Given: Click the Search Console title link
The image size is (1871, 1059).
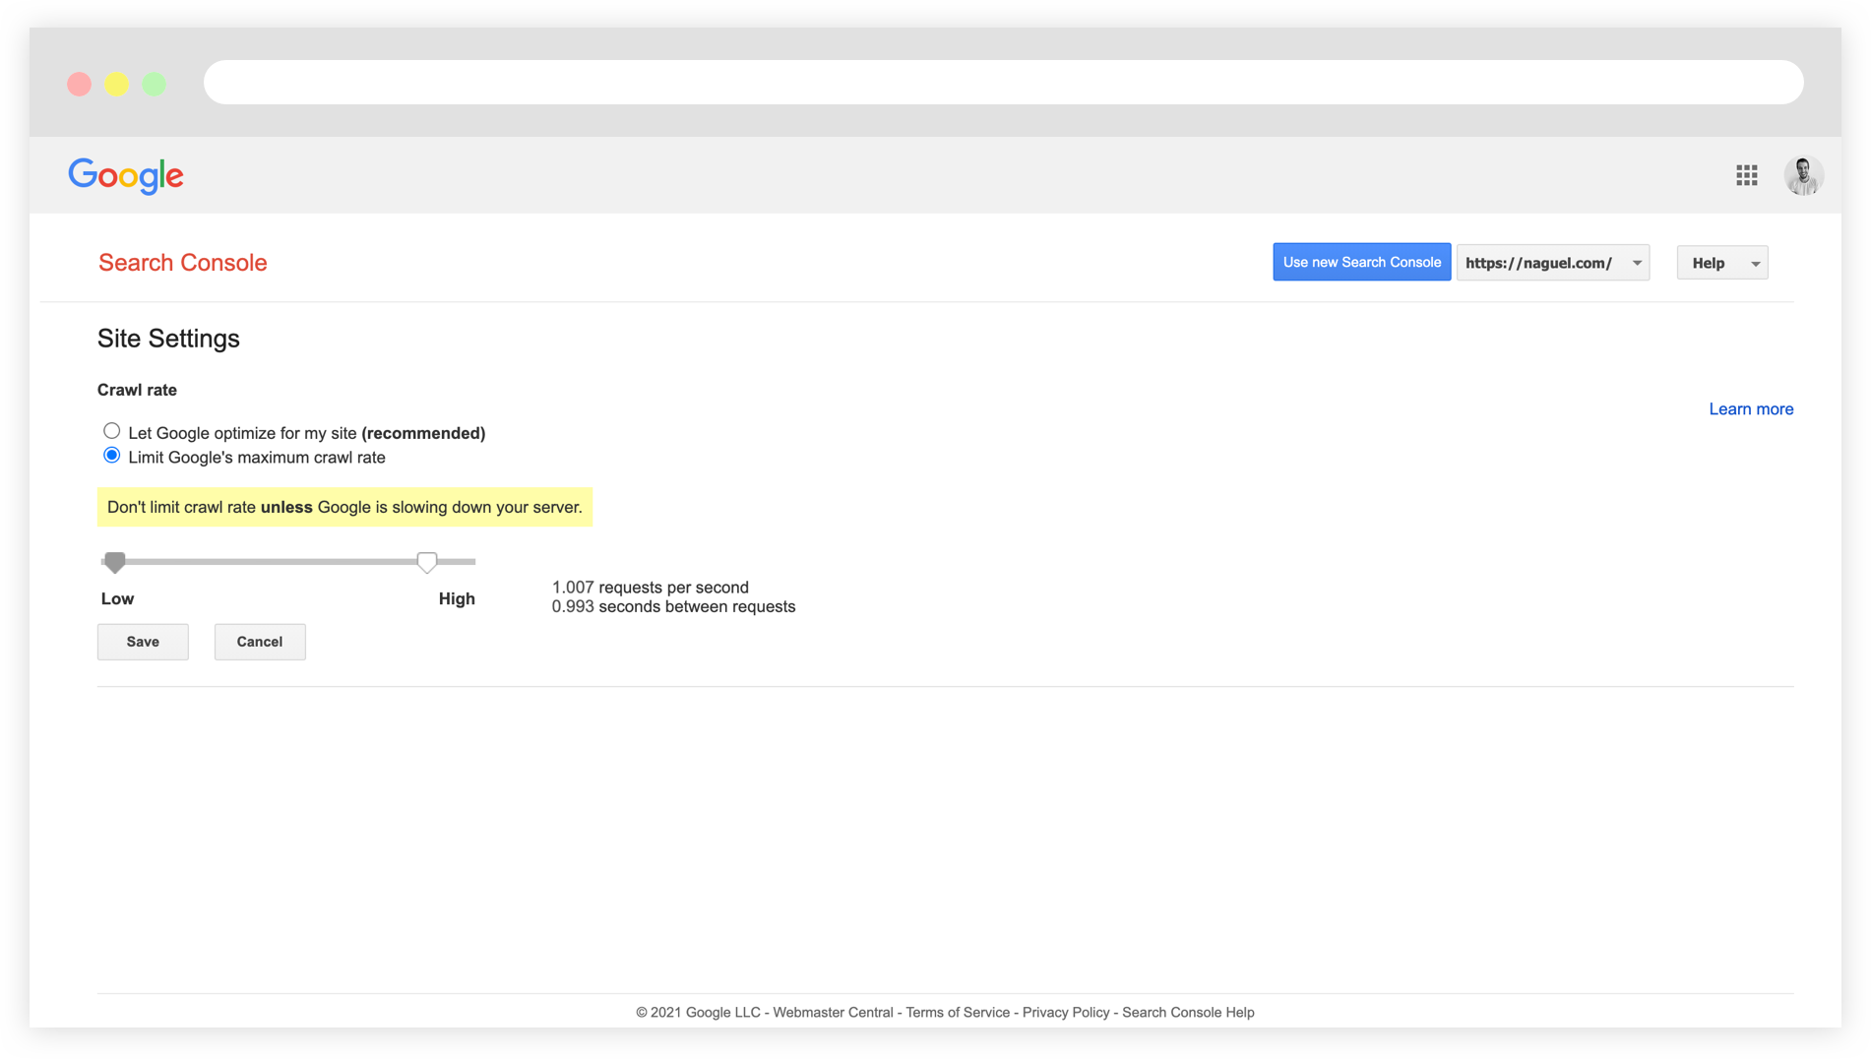Looking at the screenshot, I should tap(183, 263).
